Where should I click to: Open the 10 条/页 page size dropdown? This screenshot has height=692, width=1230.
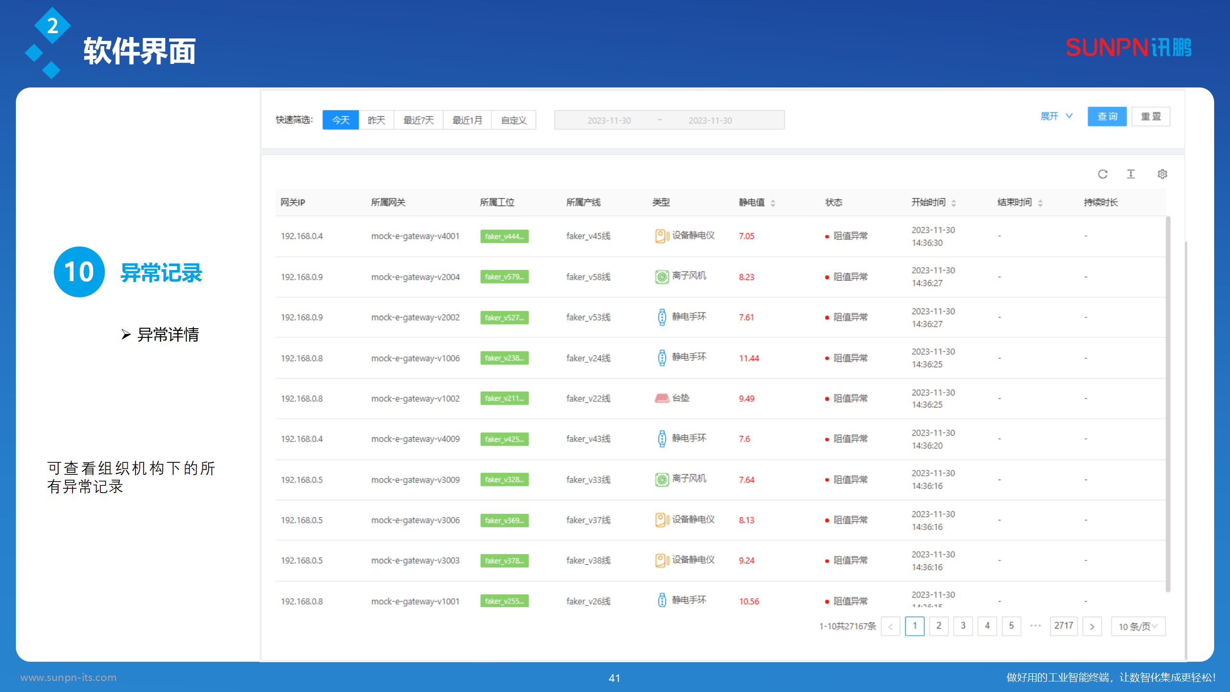(x=1138, y=626)
